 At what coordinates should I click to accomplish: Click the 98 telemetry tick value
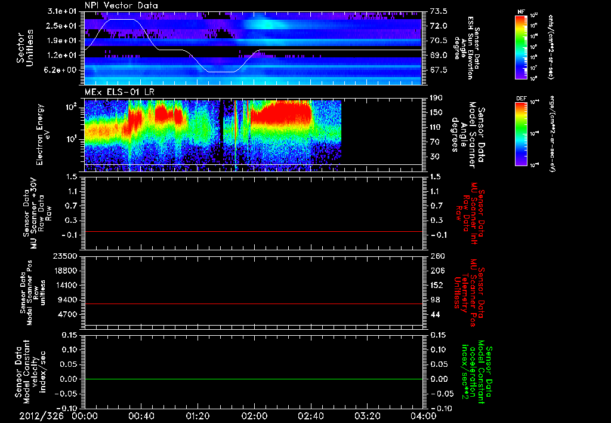(x=435, y=300)
